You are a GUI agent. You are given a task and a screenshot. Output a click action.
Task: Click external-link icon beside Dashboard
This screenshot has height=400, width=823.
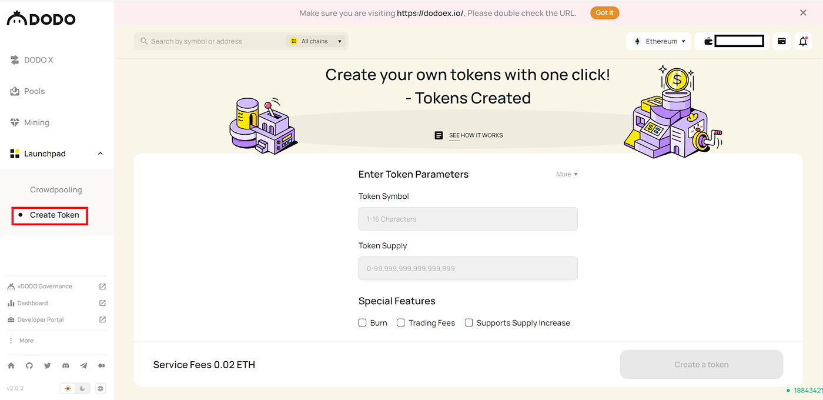pos(102,303)
